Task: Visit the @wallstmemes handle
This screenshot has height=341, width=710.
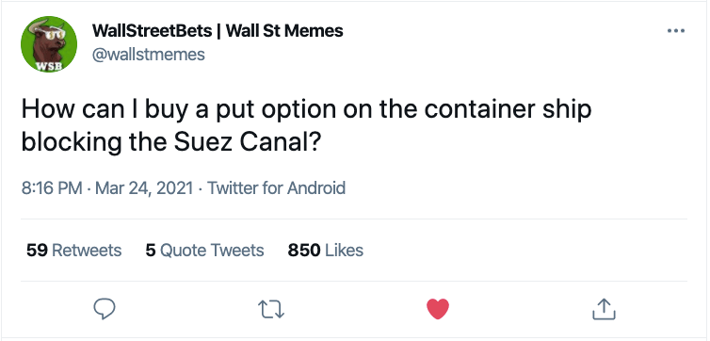Action: 149,55
